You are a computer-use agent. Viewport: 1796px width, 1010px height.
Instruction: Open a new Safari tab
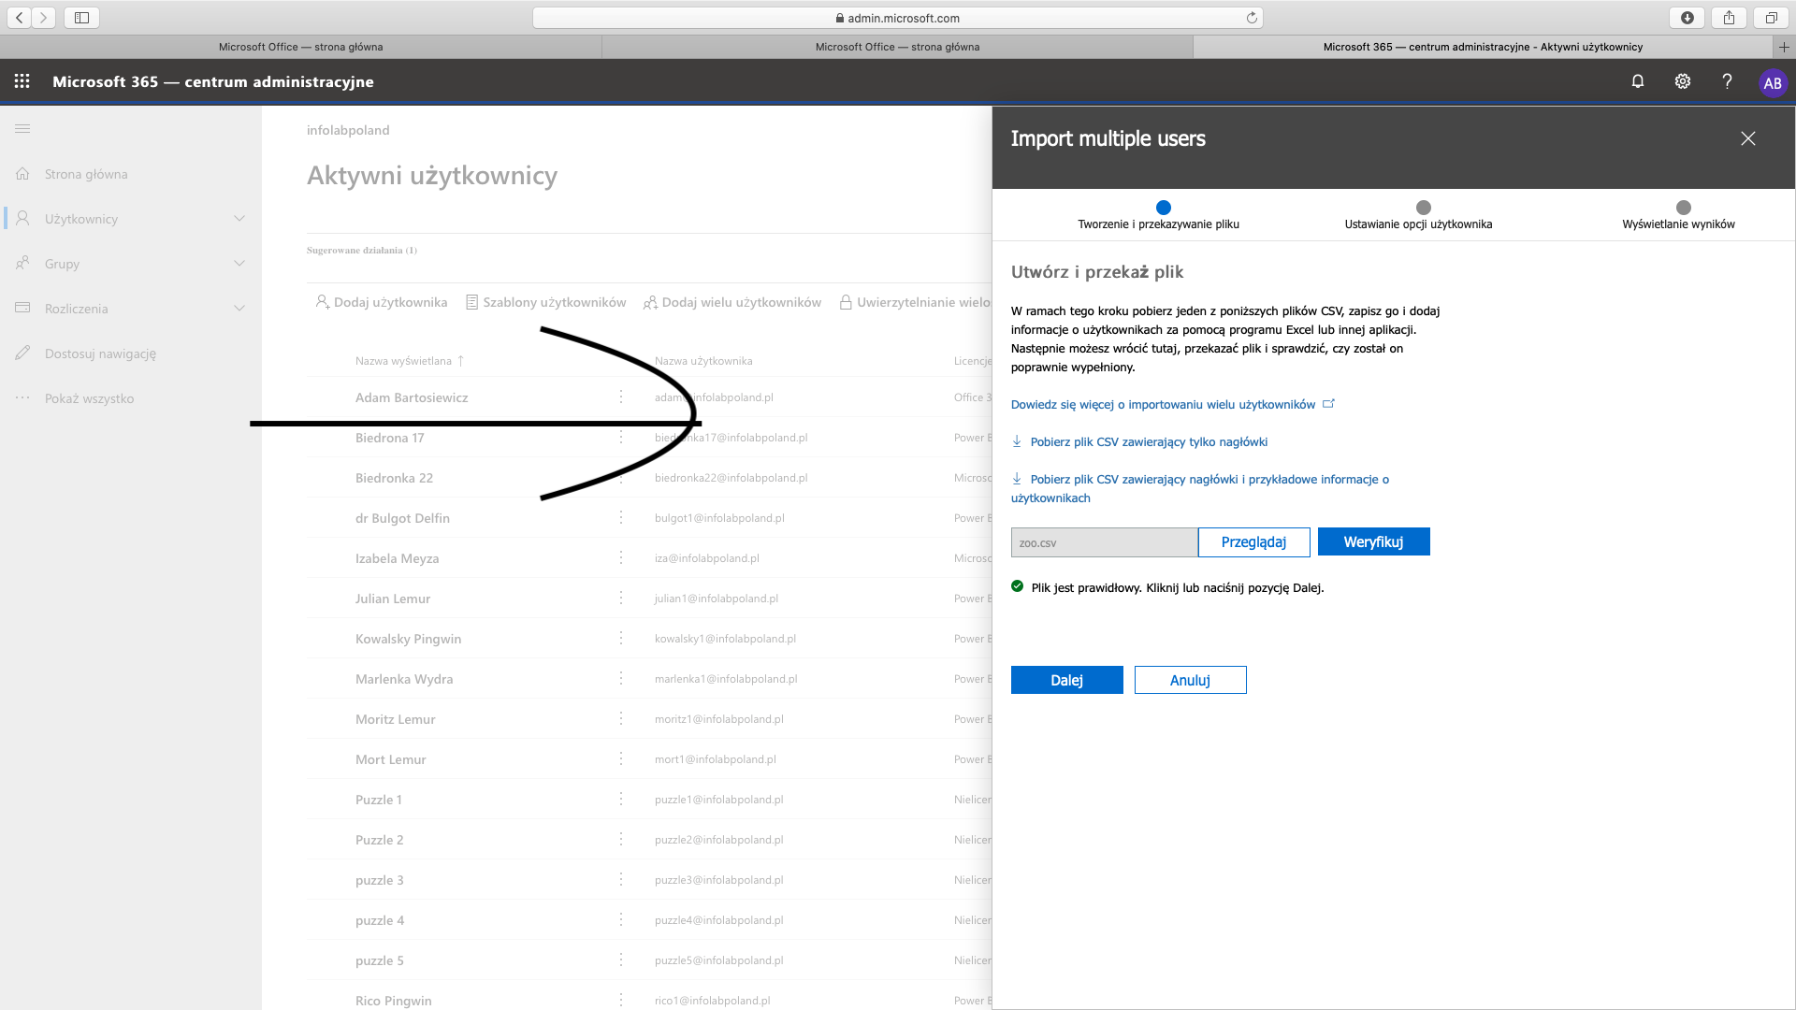tap(1784, 47)
